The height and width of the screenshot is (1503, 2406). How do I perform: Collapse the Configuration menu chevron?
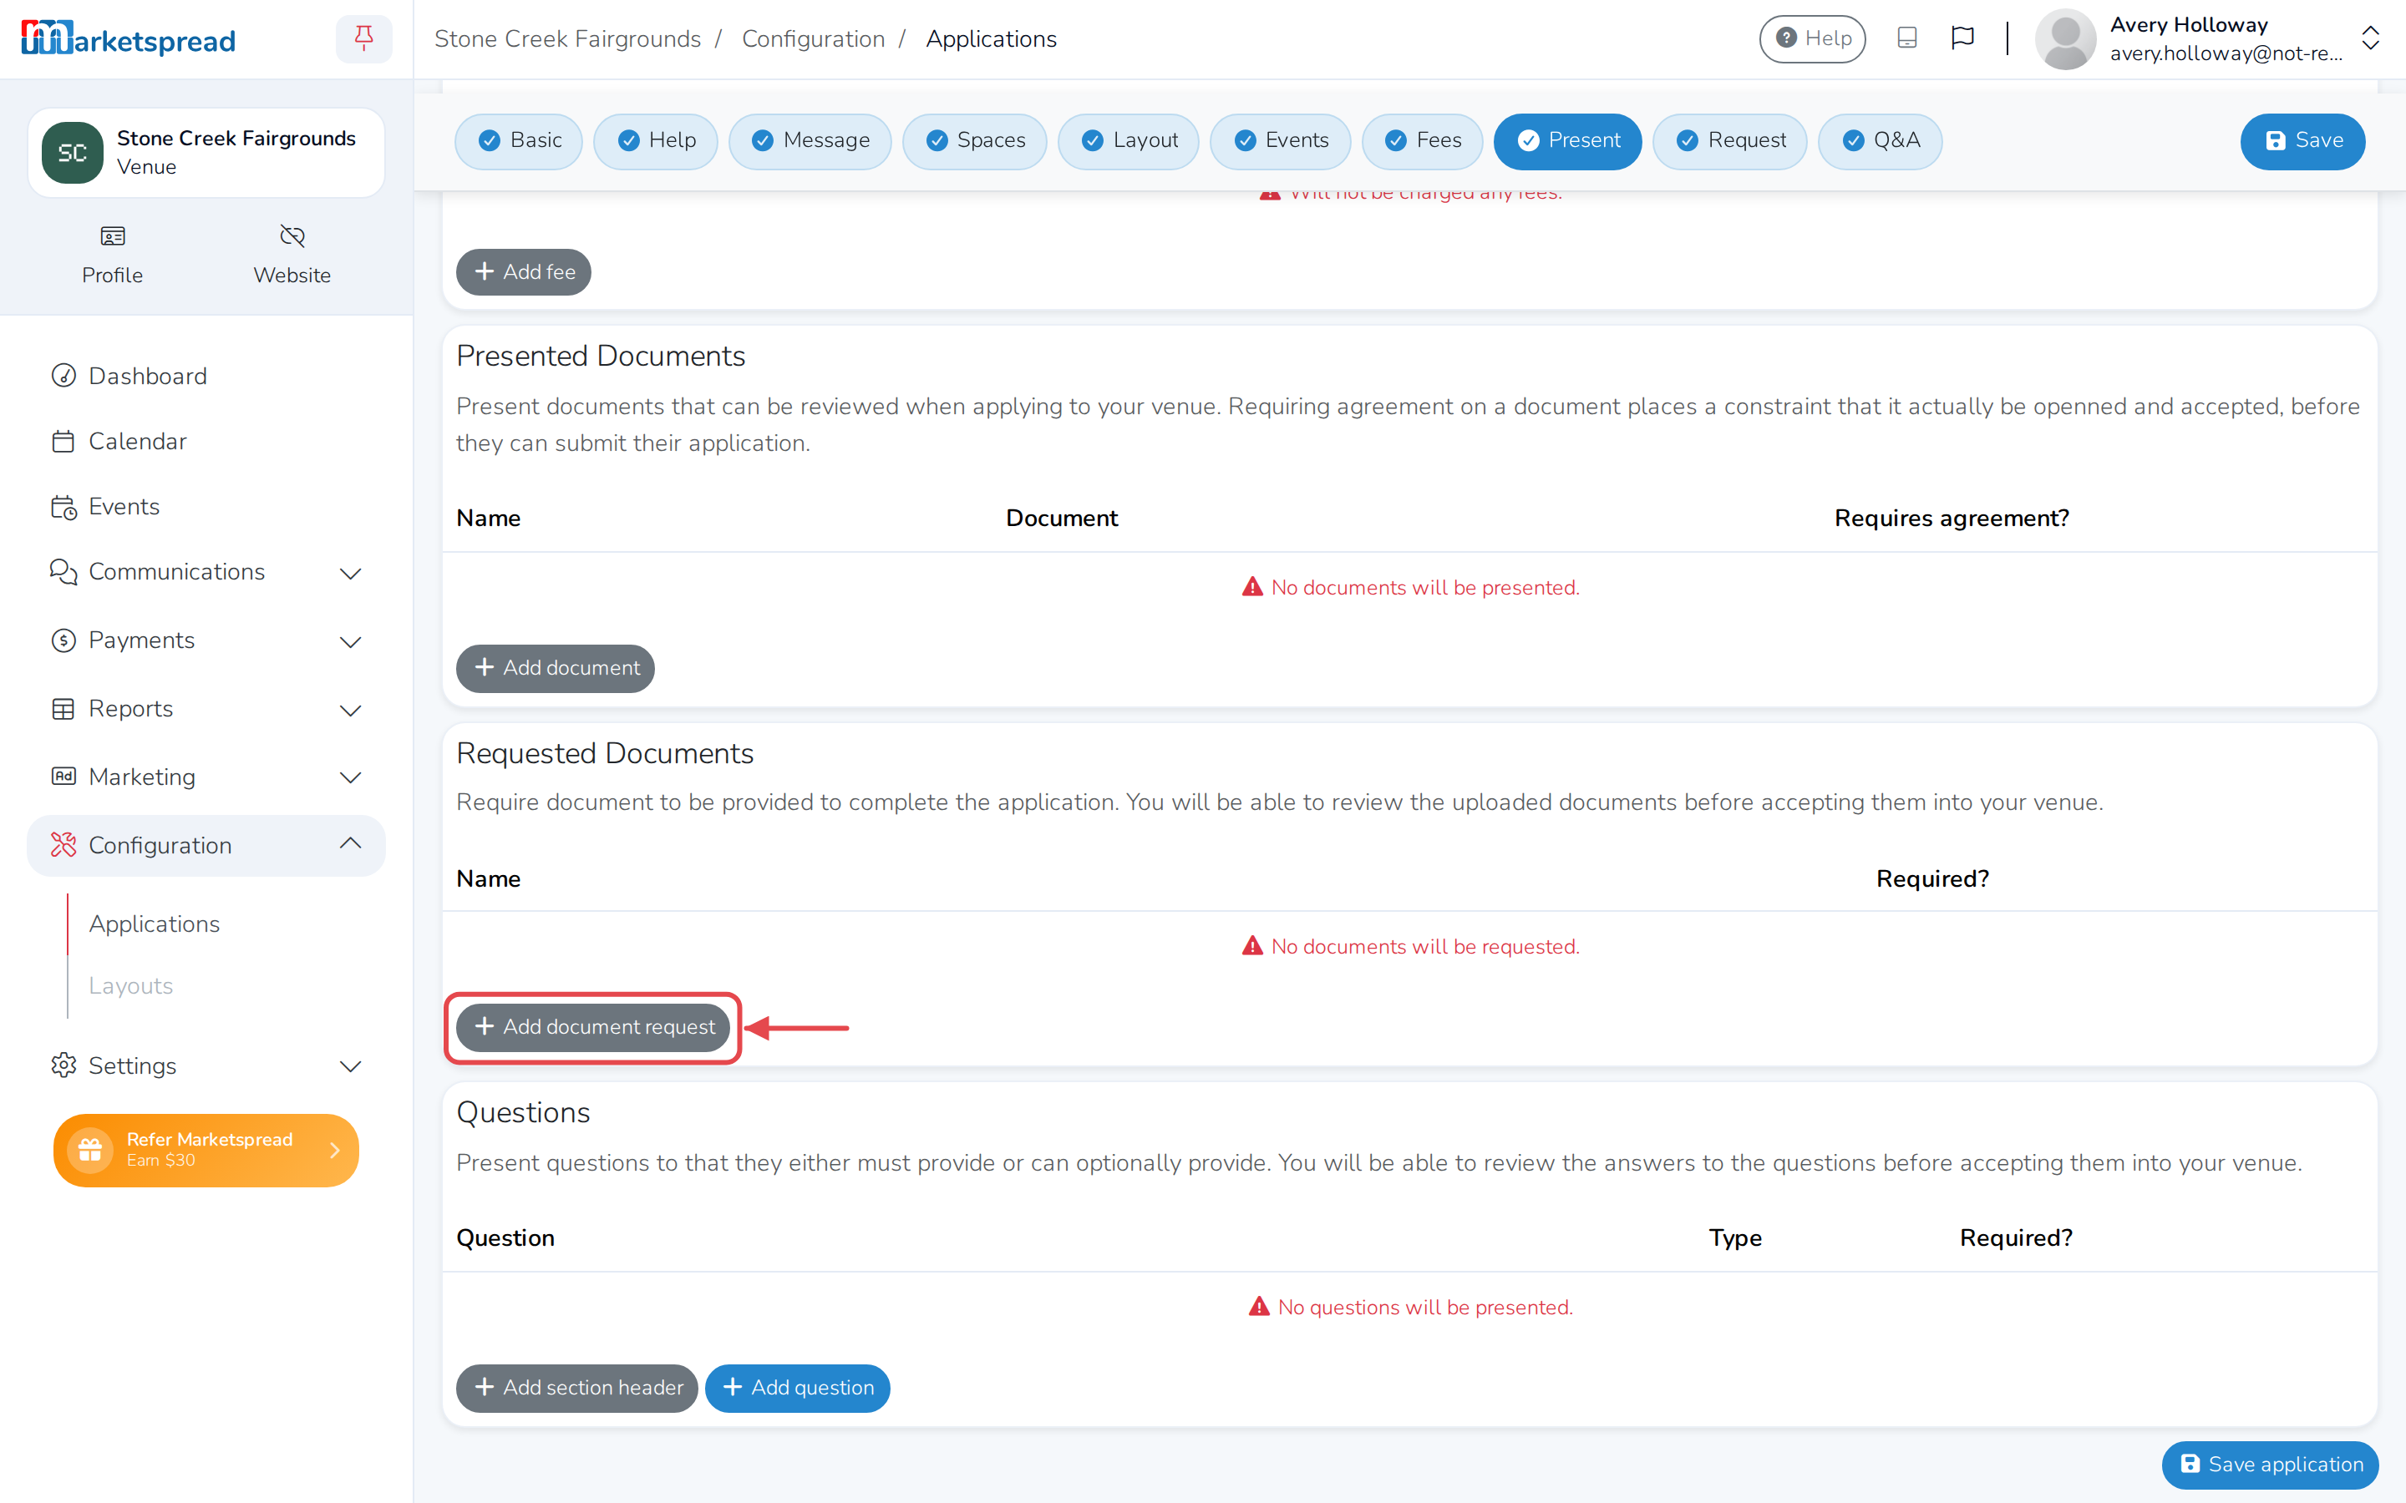(x=350, y=844)
